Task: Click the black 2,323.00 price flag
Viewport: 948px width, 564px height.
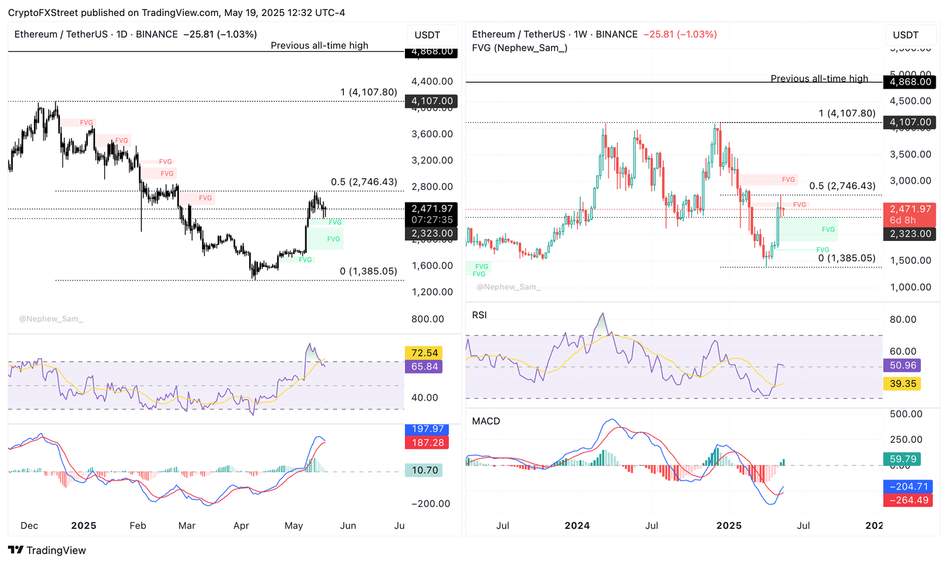Action: (x=432, y=233)
